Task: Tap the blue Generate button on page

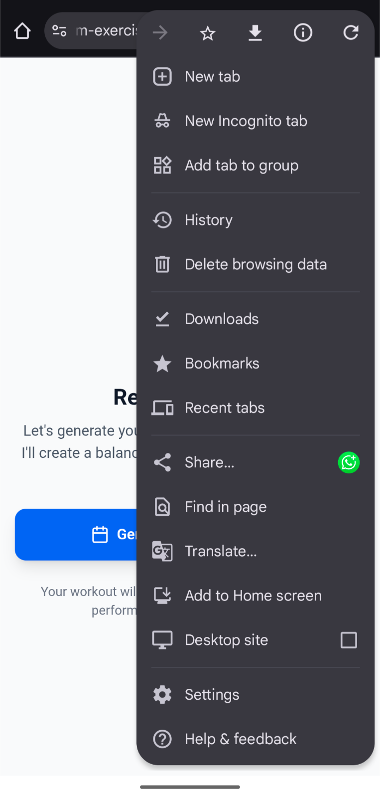Action: click(x=76, y=534)
